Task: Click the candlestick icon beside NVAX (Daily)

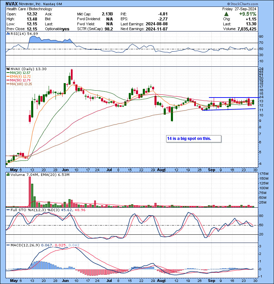Action: coord(8,69)
